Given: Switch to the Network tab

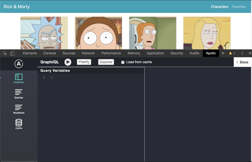Looking at the screenshot, I should [88, 53].
